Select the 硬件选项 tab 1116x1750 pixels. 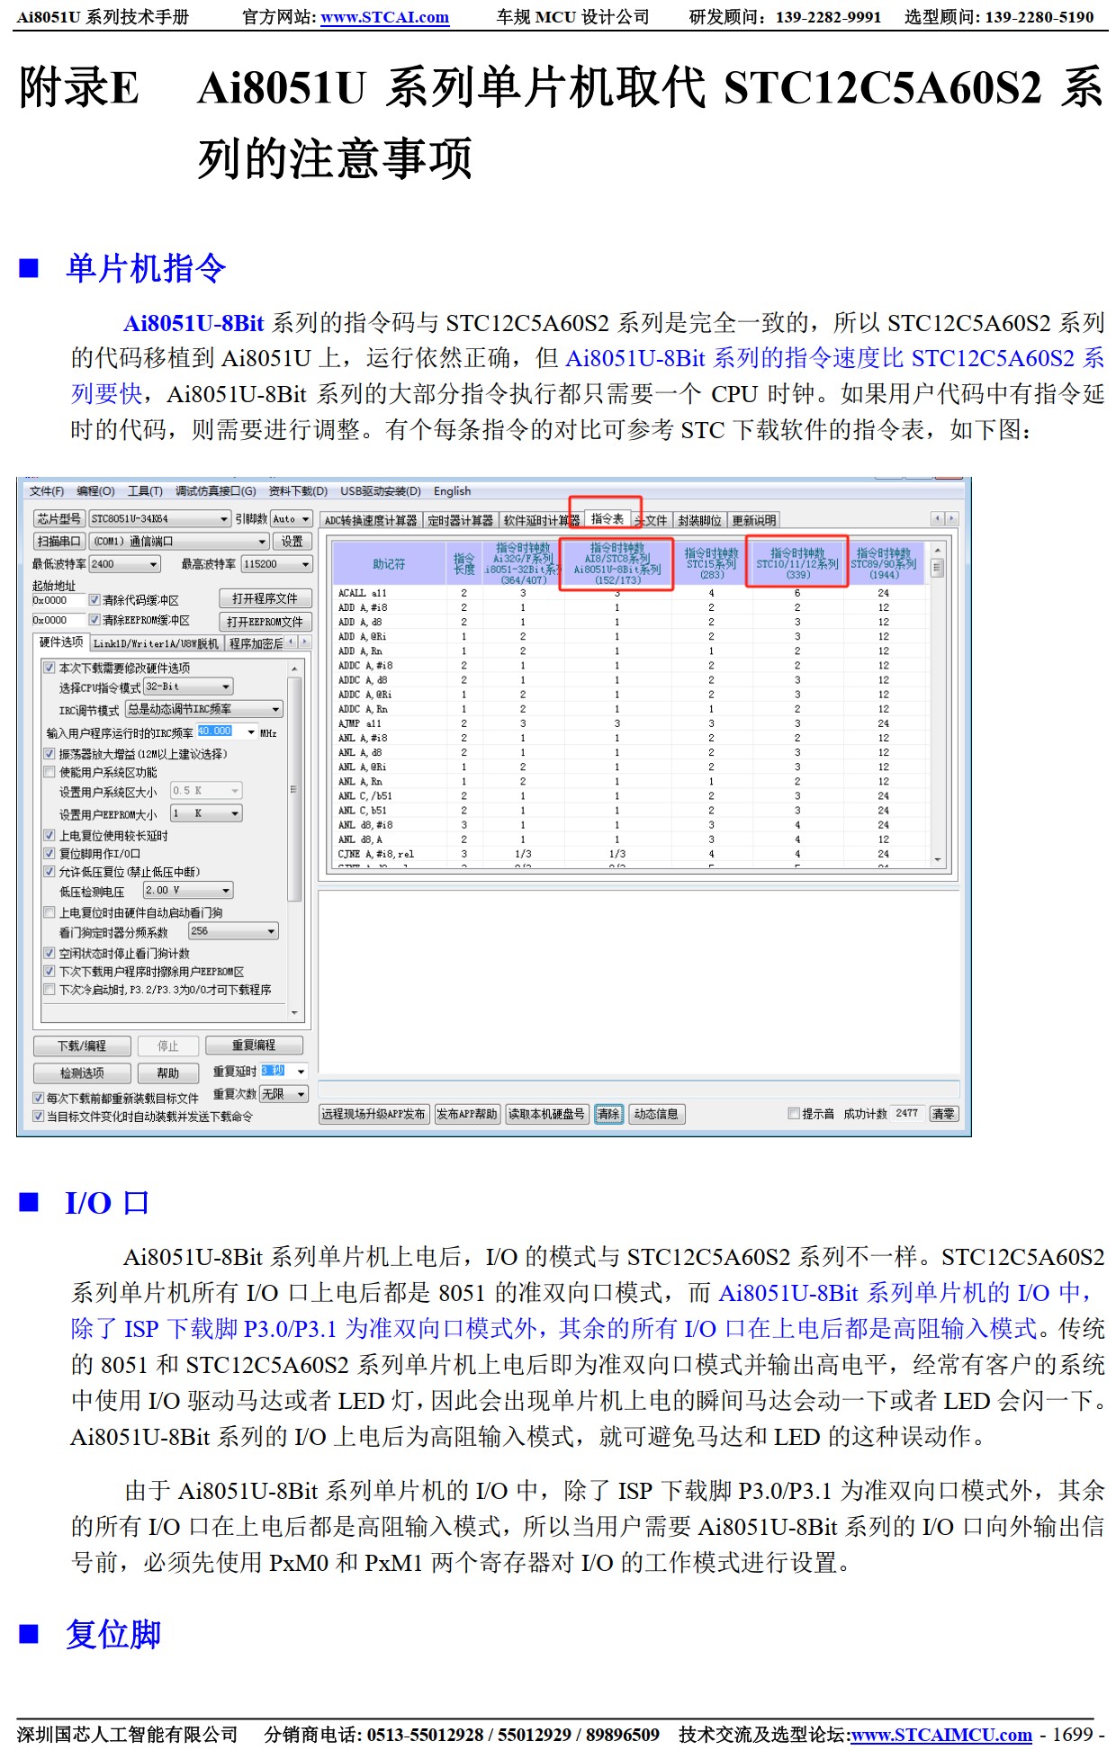pyautogui.click(x=61, y=642)
